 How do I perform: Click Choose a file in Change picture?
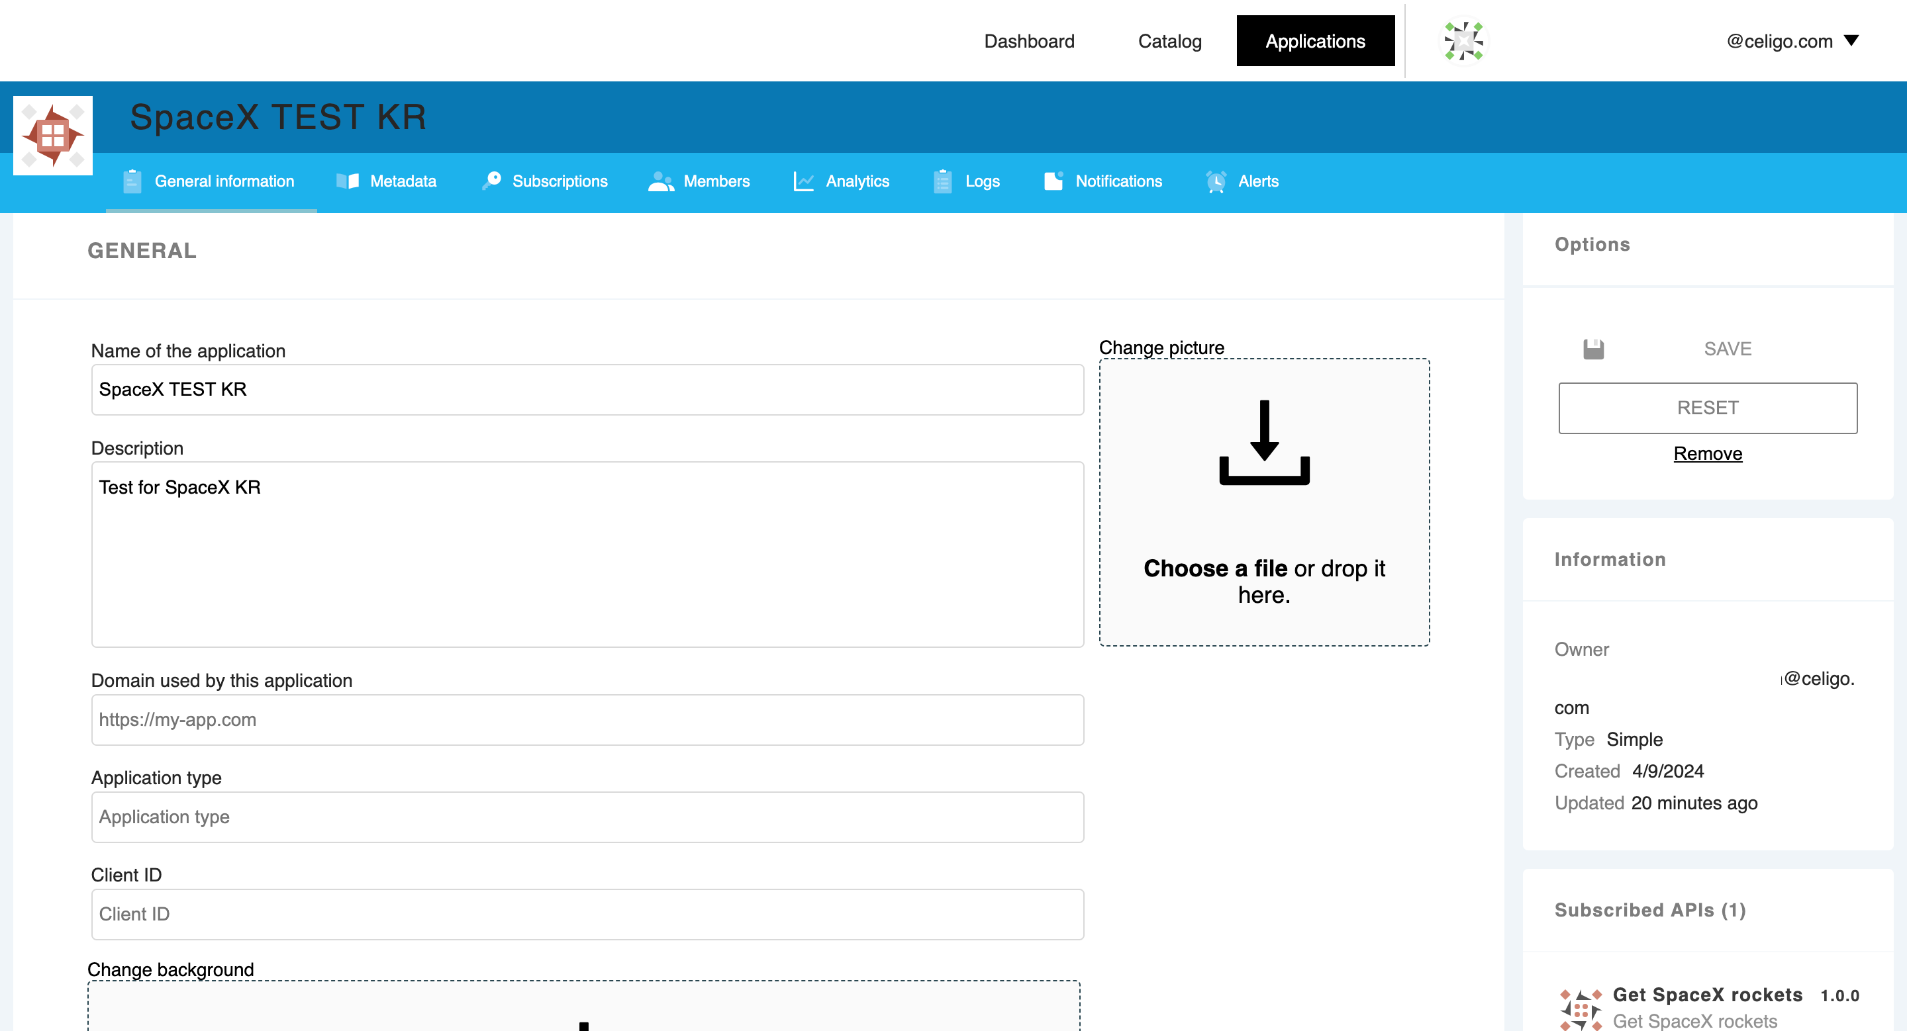1216,568
